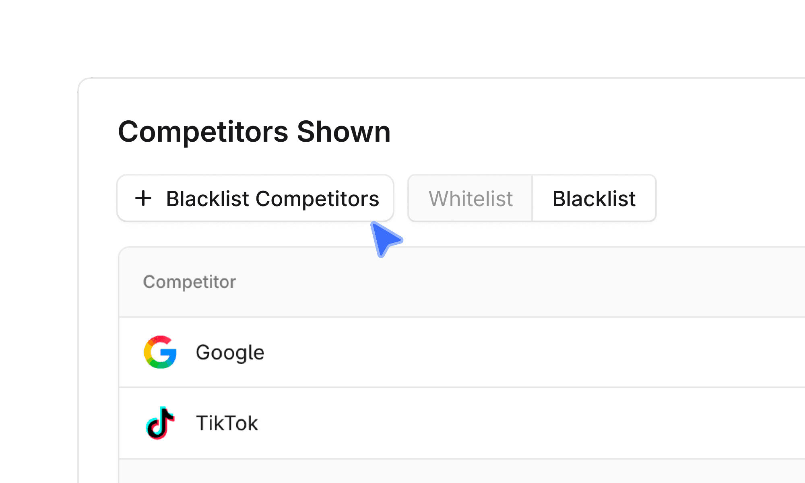Click the Whitelist tab label
The width and height of the screenshot is (805, 483).
pos(470,198)
